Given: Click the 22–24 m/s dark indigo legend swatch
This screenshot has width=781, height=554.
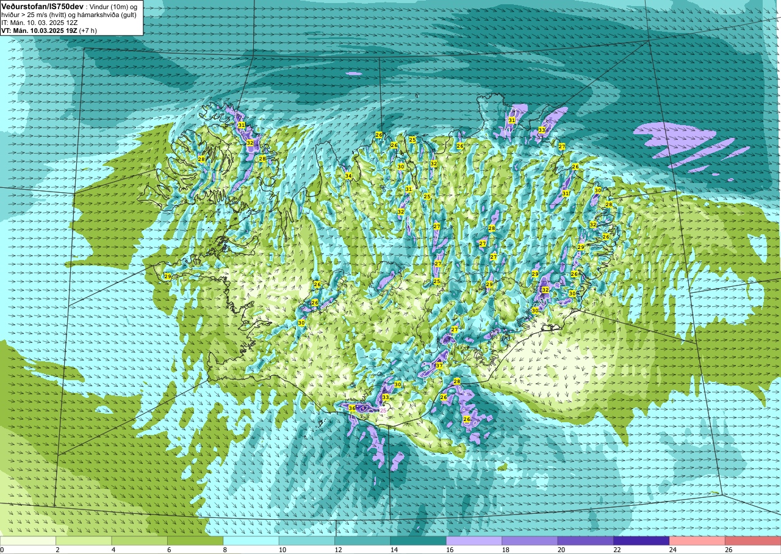Looking at the screenshot, I should tap(641, 541).
